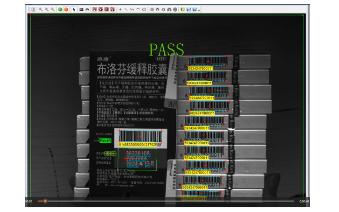Click the save-as floppy disk icon
The image size is (339, 212).
point(194,9)
